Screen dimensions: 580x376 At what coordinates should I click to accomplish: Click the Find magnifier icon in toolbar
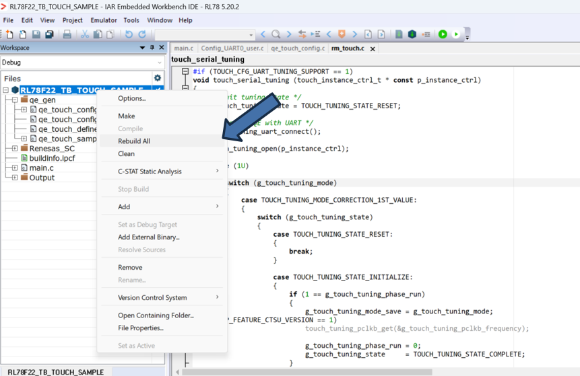pyautogui.click(x=276, y=34)
